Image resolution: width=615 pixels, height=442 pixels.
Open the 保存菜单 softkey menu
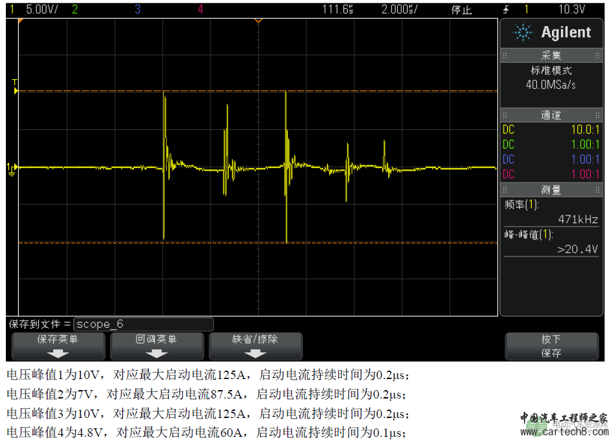click(x=59, y=339)
